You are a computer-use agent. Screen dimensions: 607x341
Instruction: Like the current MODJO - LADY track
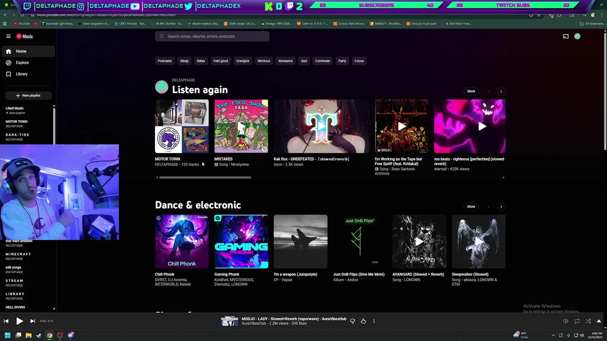(363, 321)
